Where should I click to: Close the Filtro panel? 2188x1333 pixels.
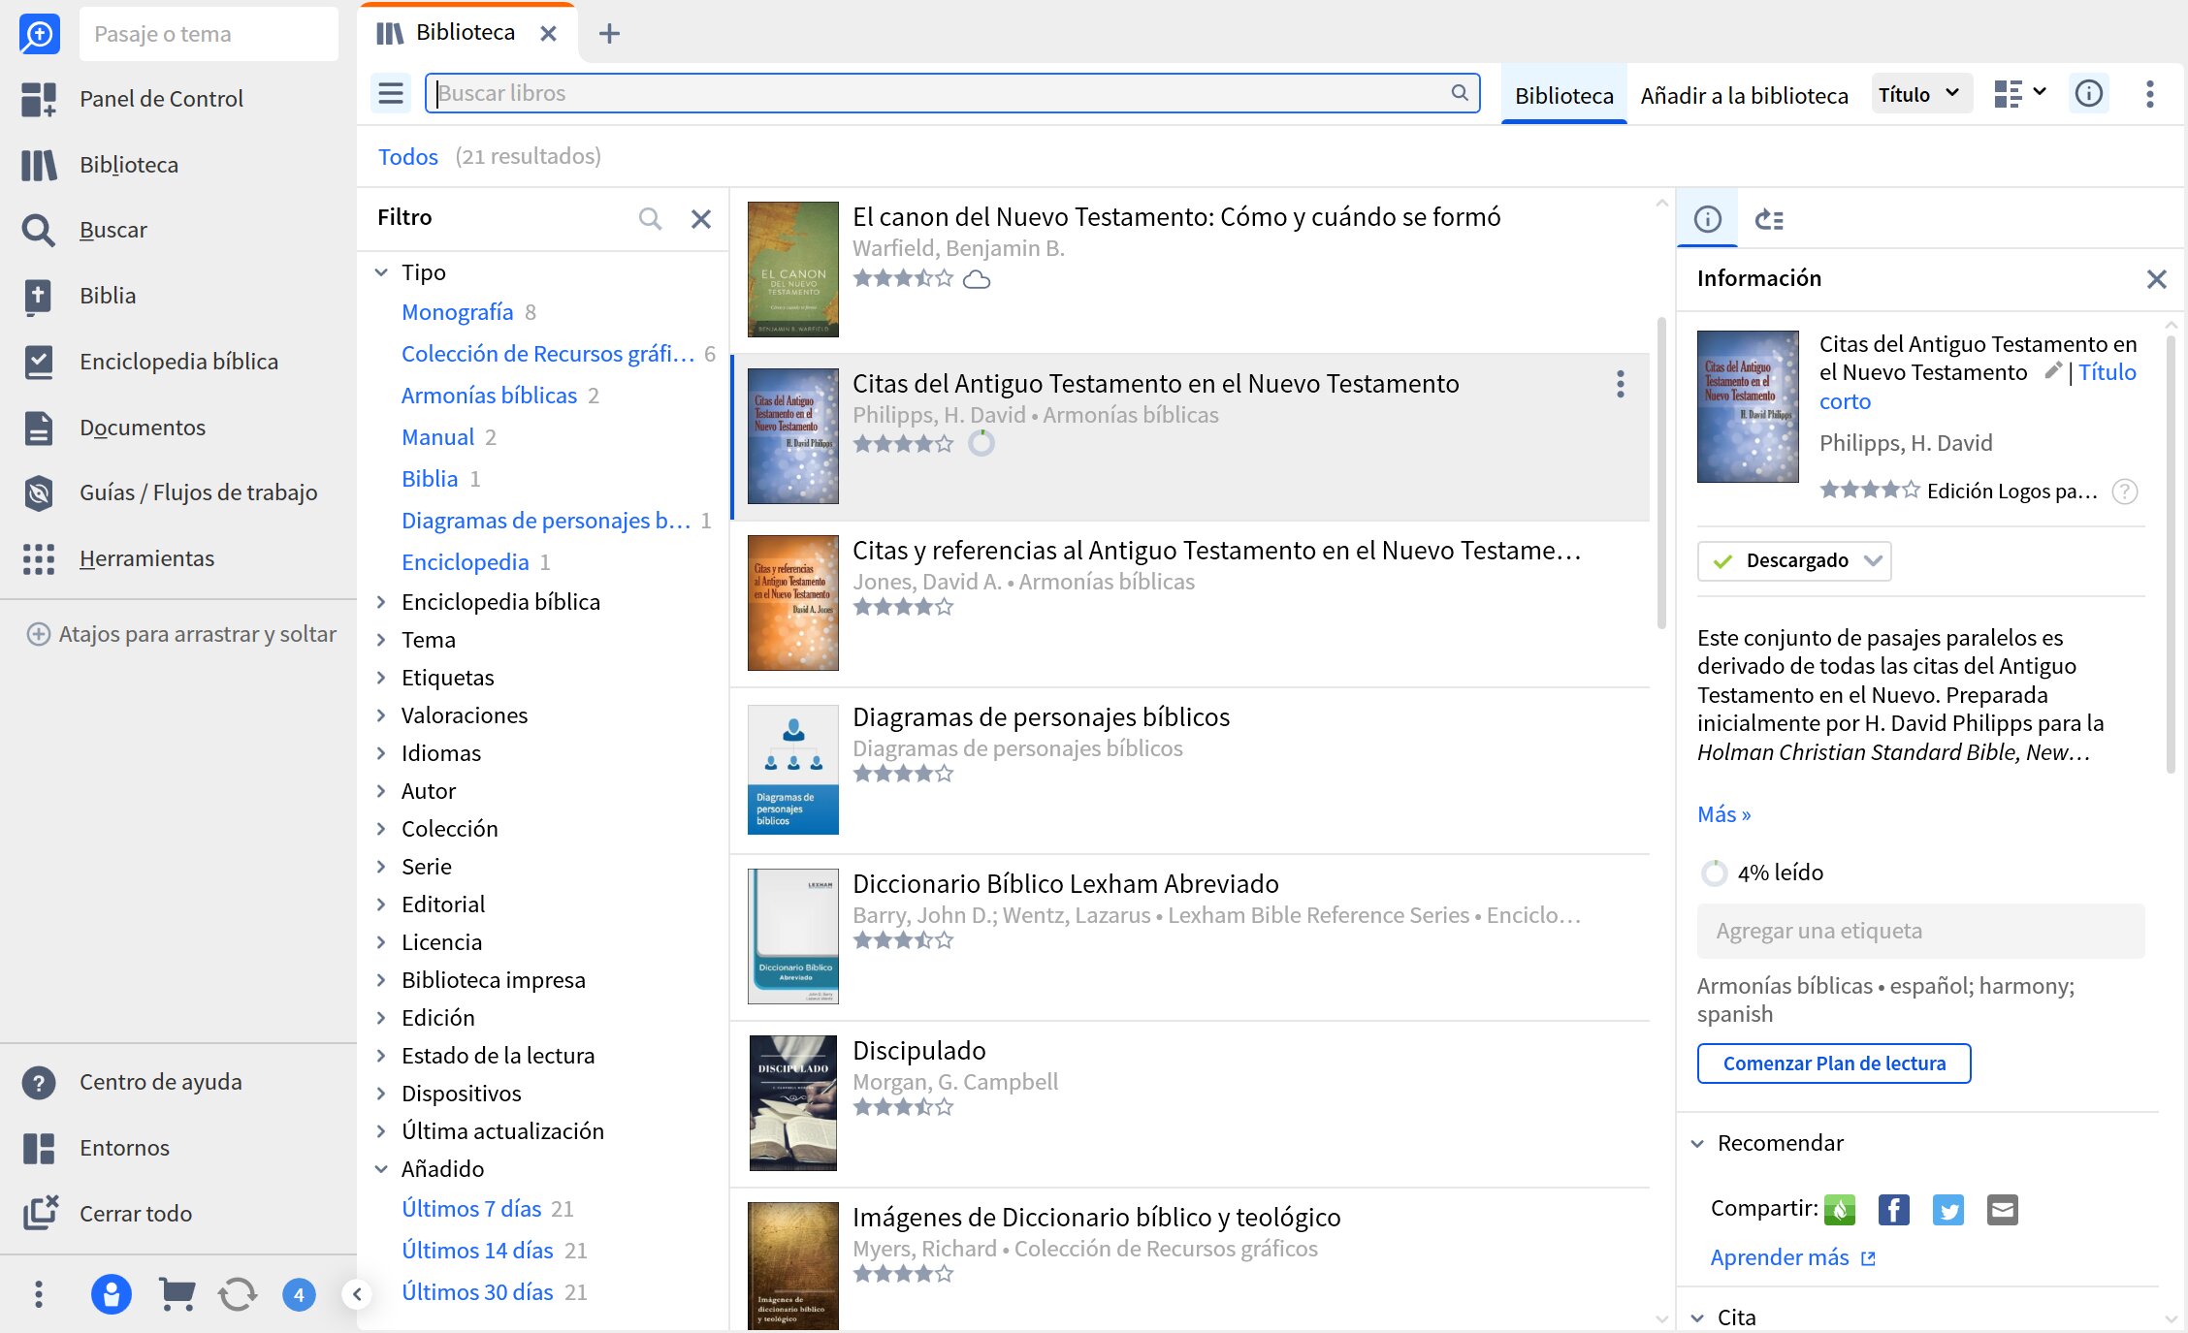[700, 218]
